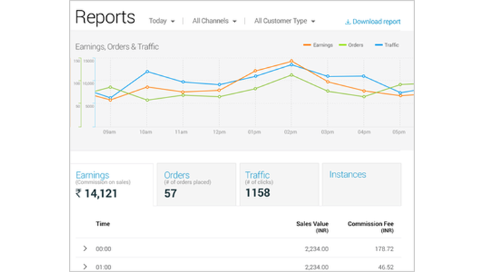484x272 pixels.
Task: Click the 1158 traffic total
Action: coord(257,193)
